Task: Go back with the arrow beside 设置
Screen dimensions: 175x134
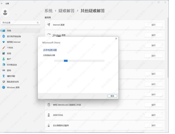Action: pyautogui.click(x=2, y=4)
